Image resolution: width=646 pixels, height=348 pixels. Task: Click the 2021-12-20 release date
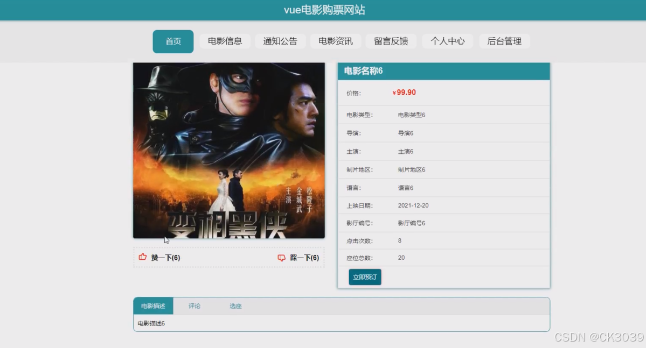[413, 205]
